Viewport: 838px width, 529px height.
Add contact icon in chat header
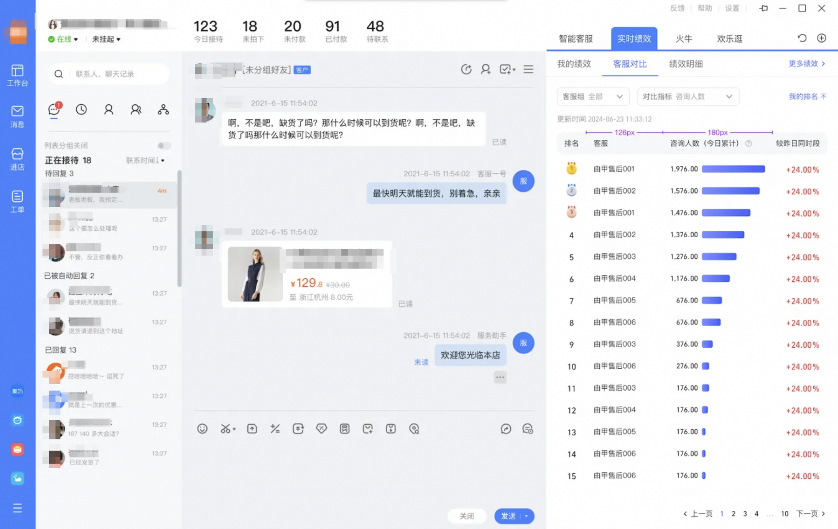click(x=486, y=69)
